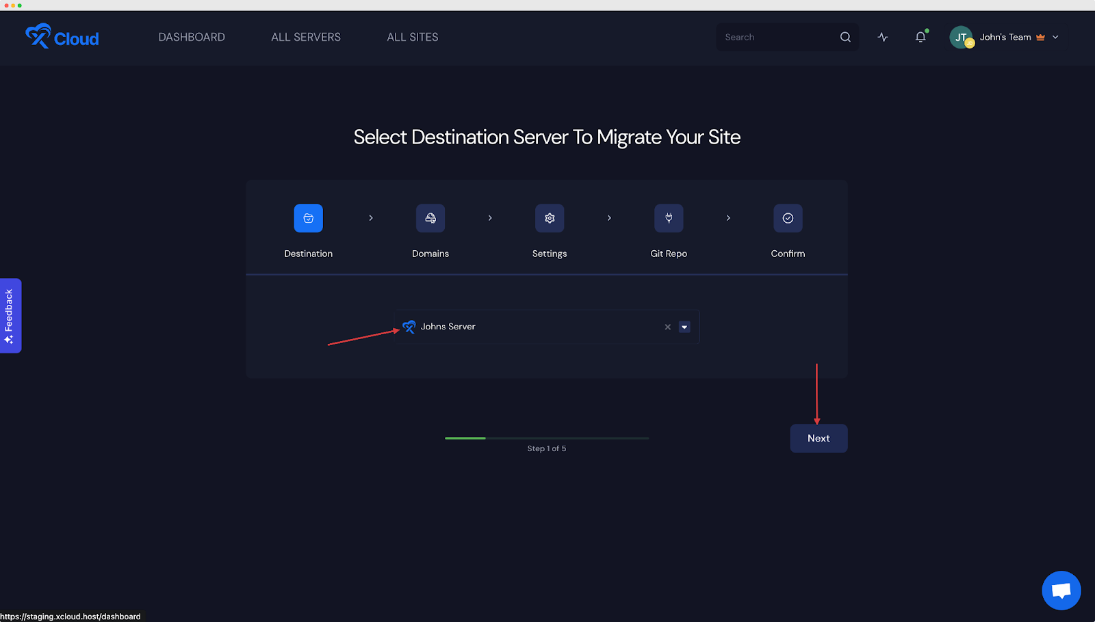Click the search magnifier icon
The width and height of the screenshot is (1095, 622).
pyautogui.click(x=845, y=37)
